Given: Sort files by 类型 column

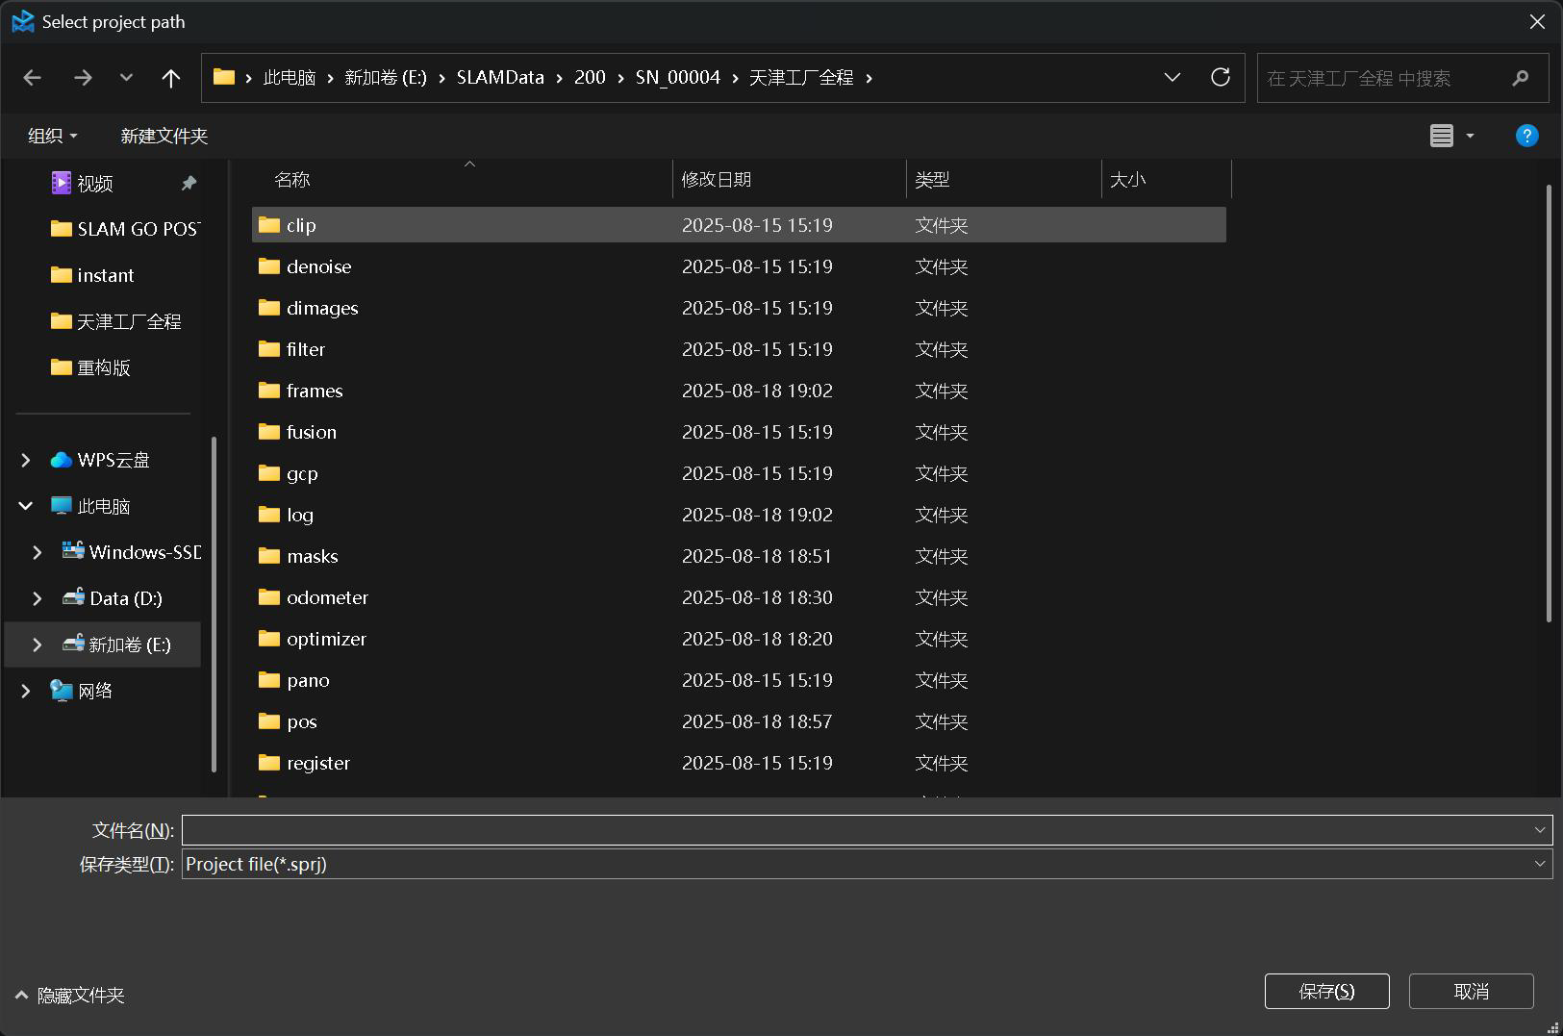Looking at the screenshot, I should [1004, 180].
